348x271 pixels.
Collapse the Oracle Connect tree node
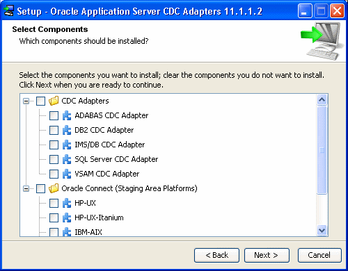26,189
